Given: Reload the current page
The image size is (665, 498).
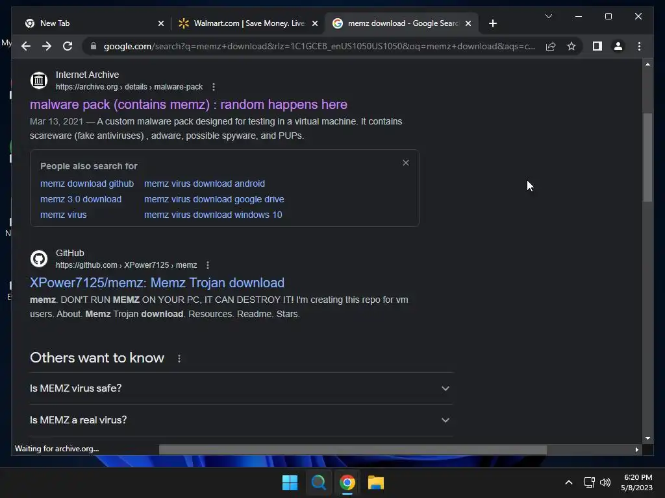Looking at the screenshot, I should (68, 46).
